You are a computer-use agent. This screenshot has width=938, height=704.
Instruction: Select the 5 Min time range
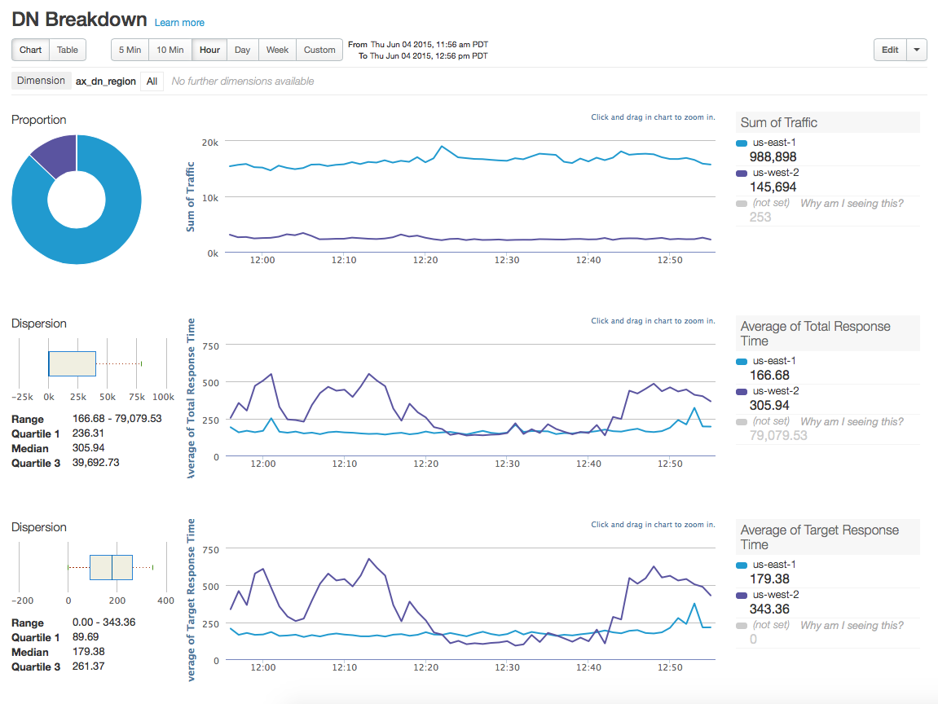pos(130,50)
